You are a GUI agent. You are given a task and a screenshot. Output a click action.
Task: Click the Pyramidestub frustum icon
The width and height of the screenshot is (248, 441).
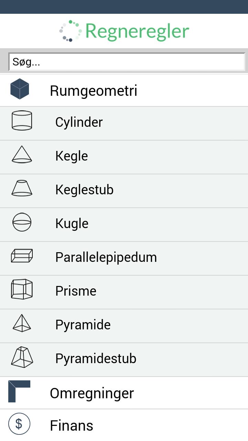(22, 357)
